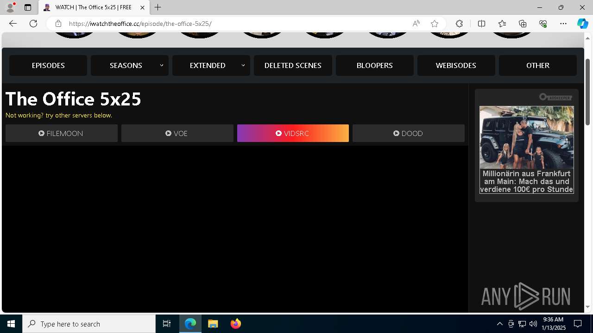593x333 pixels.
Task: Open Task View on the taskbar
Action: pos(167,324)
